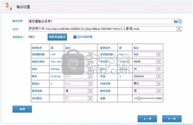Click the 声道采集 row label

coord(105,84)
